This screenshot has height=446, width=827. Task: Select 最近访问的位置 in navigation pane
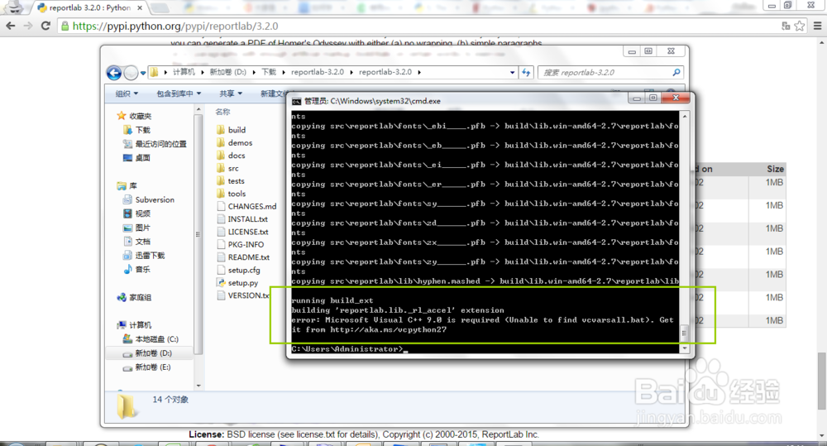click(x=161, y=144)
